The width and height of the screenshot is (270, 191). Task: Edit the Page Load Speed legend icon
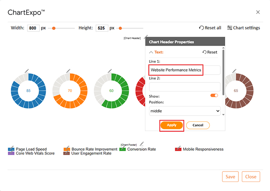pos(11,149)
